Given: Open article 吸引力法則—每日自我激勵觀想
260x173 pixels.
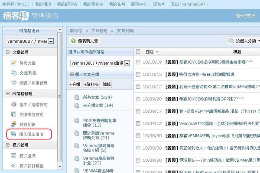Looking at the screenshot, I should [x=207, y=75].
